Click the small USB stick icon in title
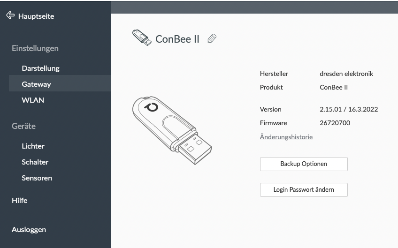Viewport: 398px width, 248px height. click(x=142, y=38)
